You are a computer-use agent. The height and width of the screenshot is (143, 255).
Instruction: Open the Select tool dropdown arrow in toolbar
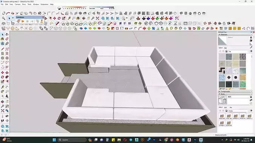tap(13, 18)
